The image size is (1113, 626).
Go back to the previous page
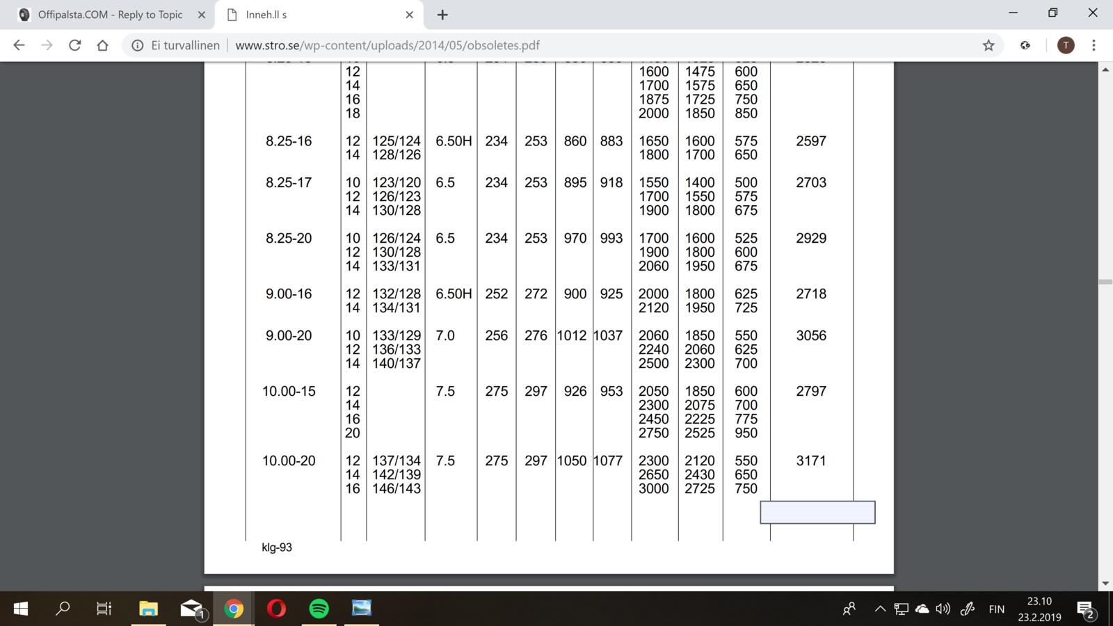click(19, 45)
